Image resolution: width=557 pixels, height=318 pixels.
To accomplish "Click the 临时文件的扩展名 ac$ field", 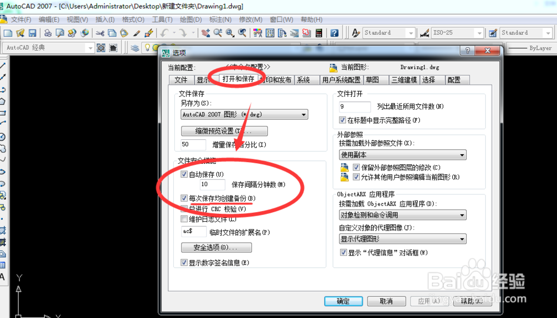I will (x=194, y=231).
